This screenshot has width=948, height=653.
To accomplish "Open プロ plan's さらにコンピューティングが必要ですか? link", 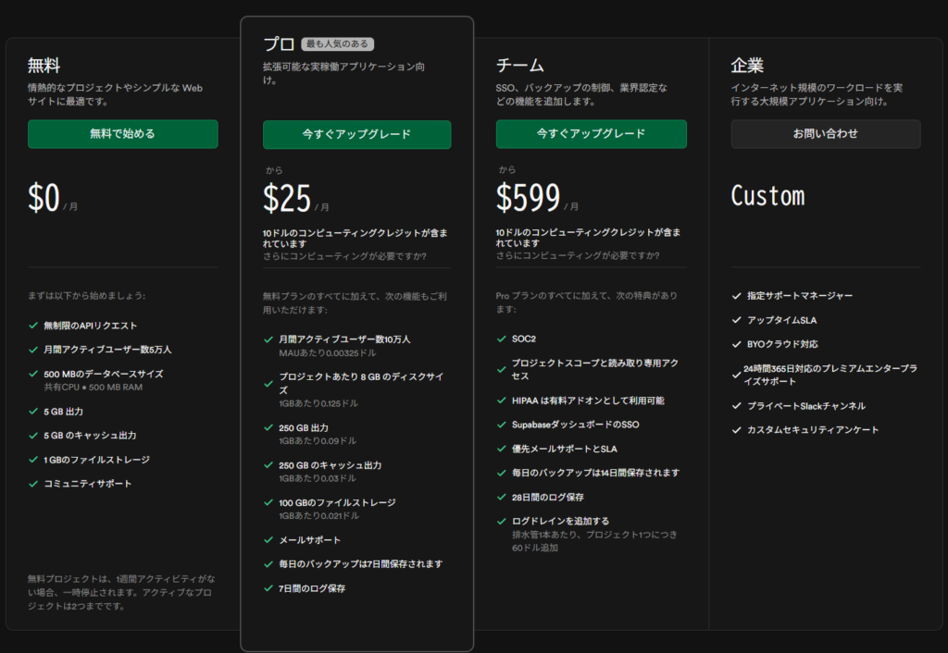I will 344,256.
